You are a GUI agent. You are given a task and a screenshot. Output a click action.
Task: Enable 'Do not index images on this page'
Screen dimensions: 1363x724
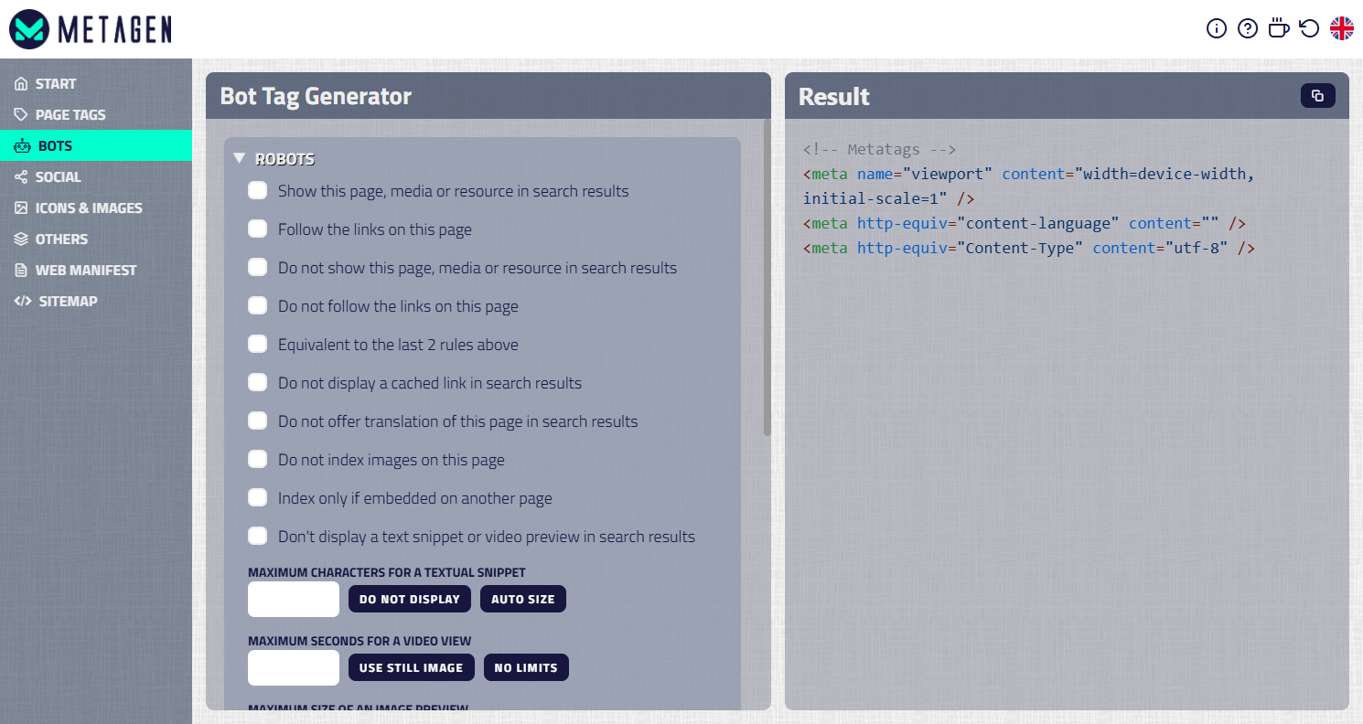click(257, 459)
